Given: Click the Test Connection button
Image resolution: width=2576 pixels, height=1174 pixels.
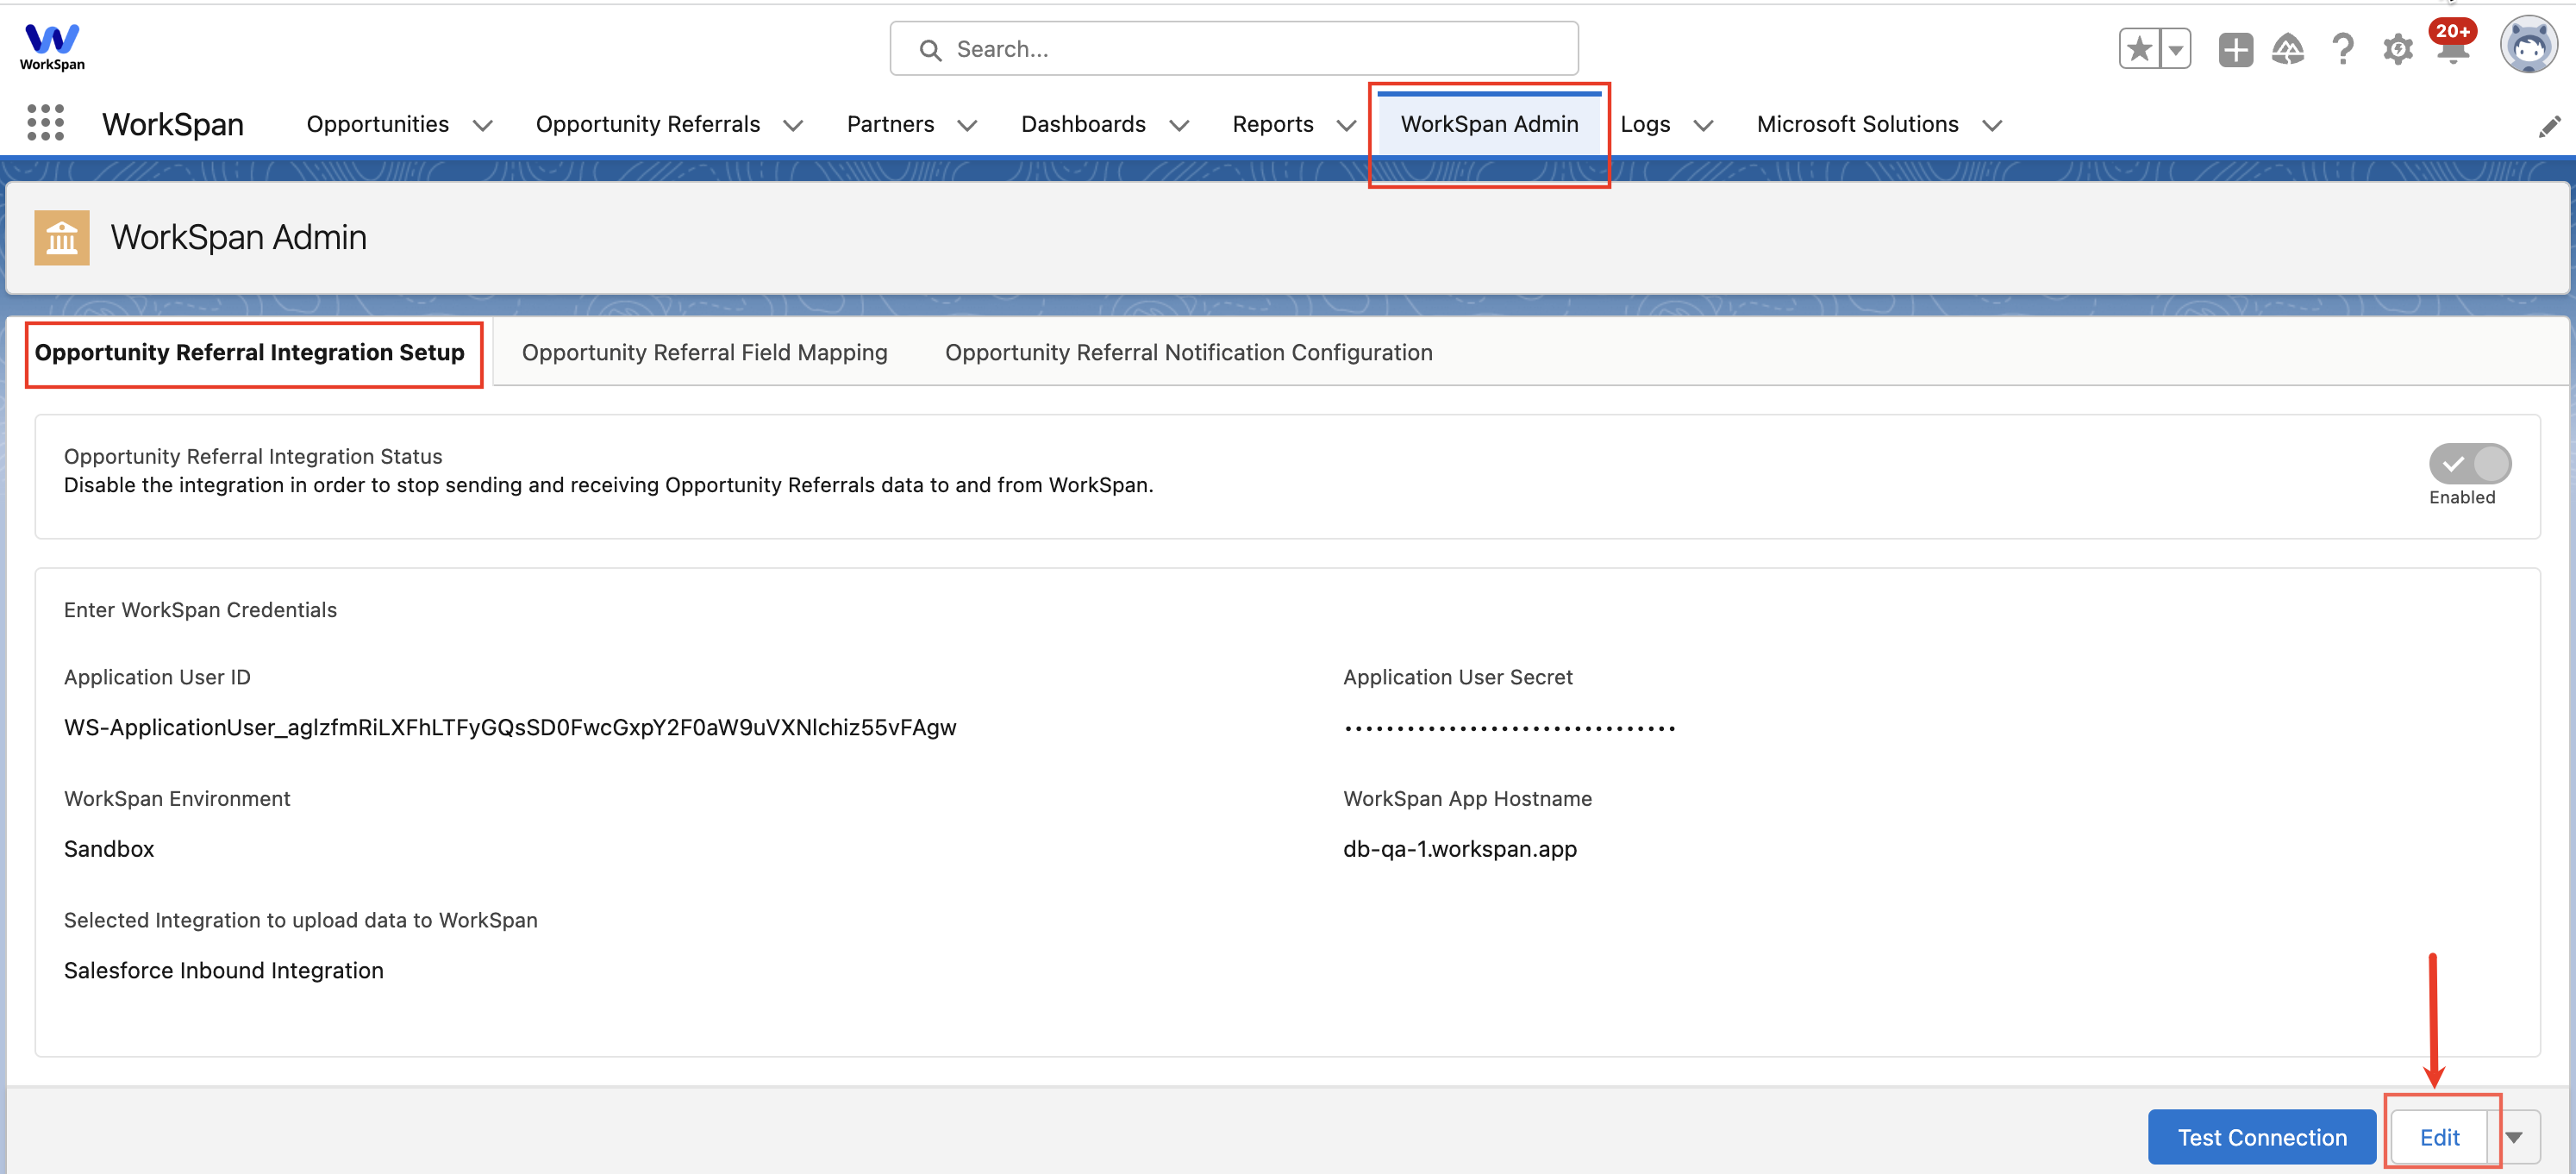Looking at the screenshot, I should point(2261,1137).
